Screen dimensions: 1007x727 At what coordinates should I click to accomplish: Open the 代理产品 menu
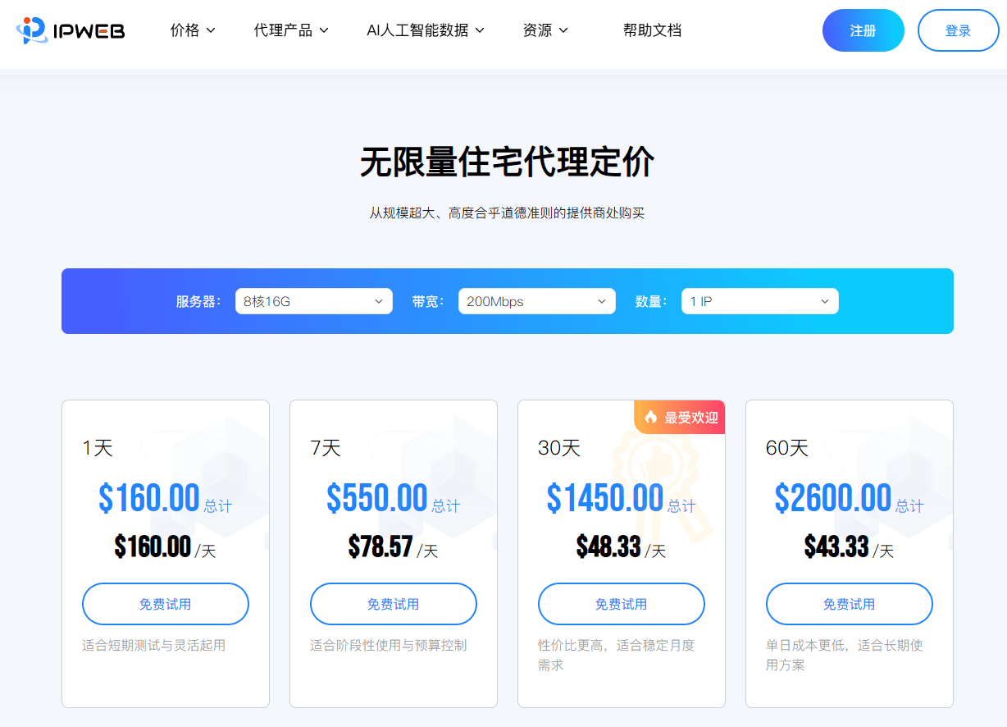(291, 30)
